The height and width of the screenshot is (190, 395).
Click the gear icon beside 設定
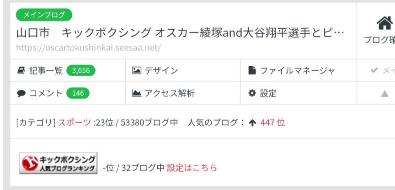pyautogui.click(x=252, y=93)
